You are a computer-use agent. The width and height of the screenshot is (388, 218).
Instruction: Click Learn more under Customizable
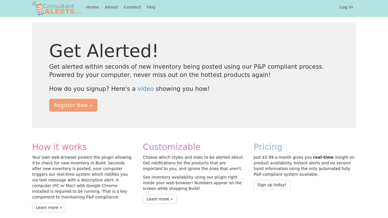point(160,199)
